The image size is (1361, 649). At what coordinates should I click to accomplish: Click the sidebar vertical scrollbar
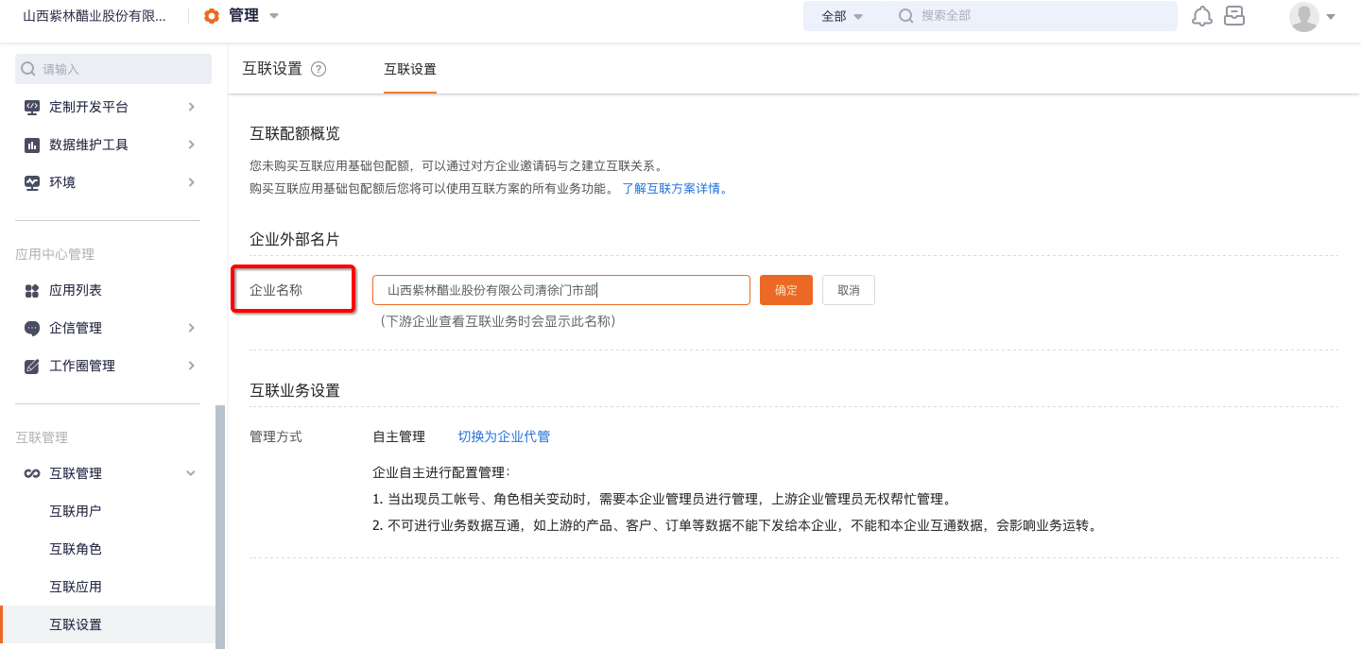220,527
